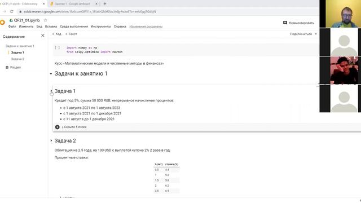Select Задачи к занятию 1 in contents

coord(20,46)
